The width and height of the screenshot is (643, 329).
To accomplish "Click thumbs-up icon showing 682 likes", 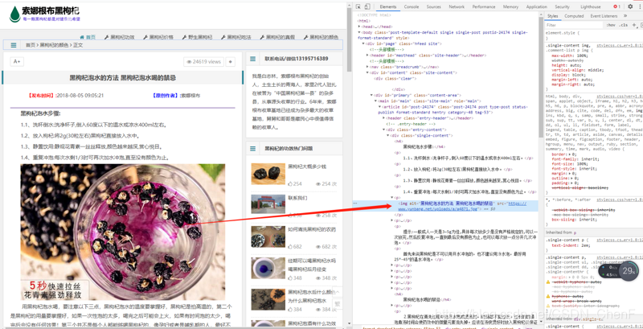I will click(290, 246).
